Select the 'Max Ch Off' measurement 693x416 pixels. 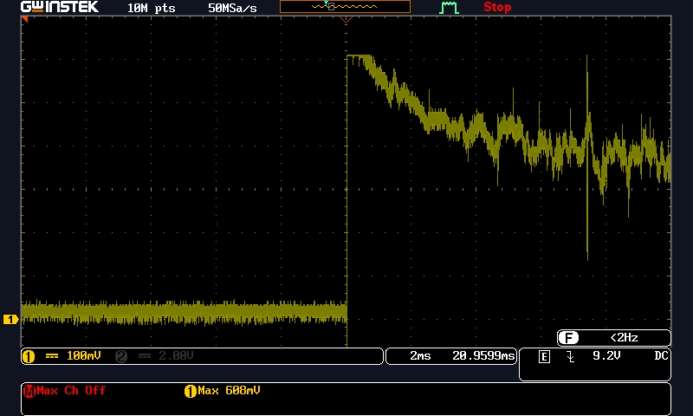click(x=71, y=390)
